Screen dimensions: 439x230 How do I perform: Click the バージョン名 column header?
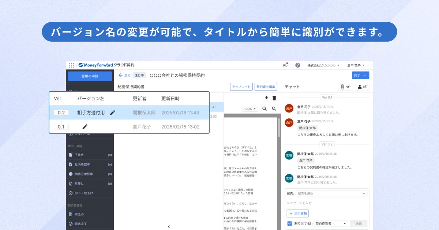(x=91, y=99)
